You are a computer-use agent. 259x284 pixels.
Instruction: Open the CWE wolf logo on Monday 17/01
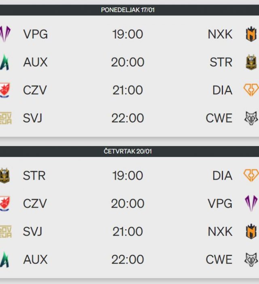(x=251, y=118)
